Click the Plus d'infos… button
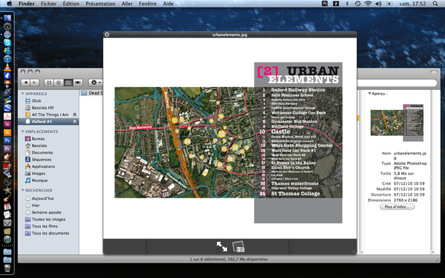Screen dimensions: 445x278 point(397,207)
